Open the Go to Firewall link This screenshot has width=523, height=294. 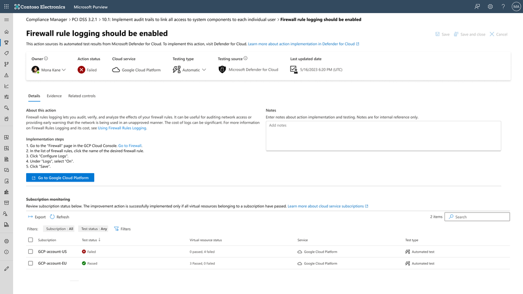(130, 145)
